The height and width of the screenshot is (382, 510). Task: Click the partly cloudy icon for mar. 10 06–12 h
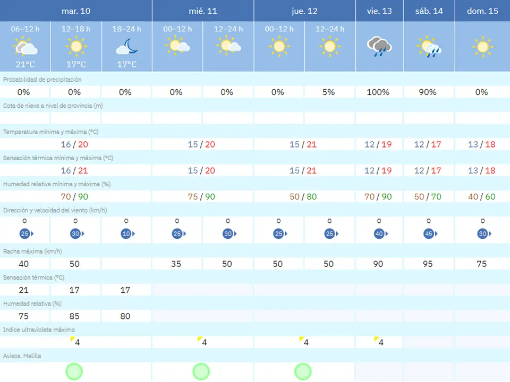click(x=25, y=47)
